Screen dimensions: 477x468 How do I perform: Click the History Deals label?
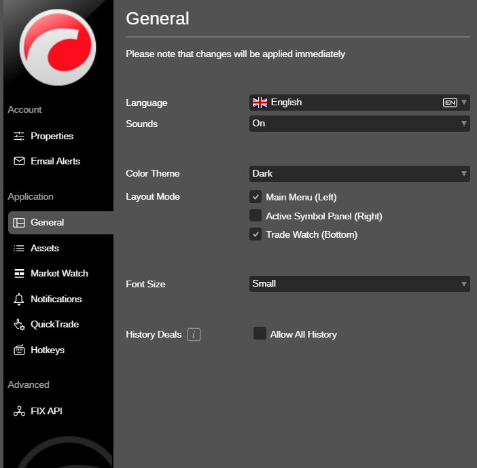(154, 334)
